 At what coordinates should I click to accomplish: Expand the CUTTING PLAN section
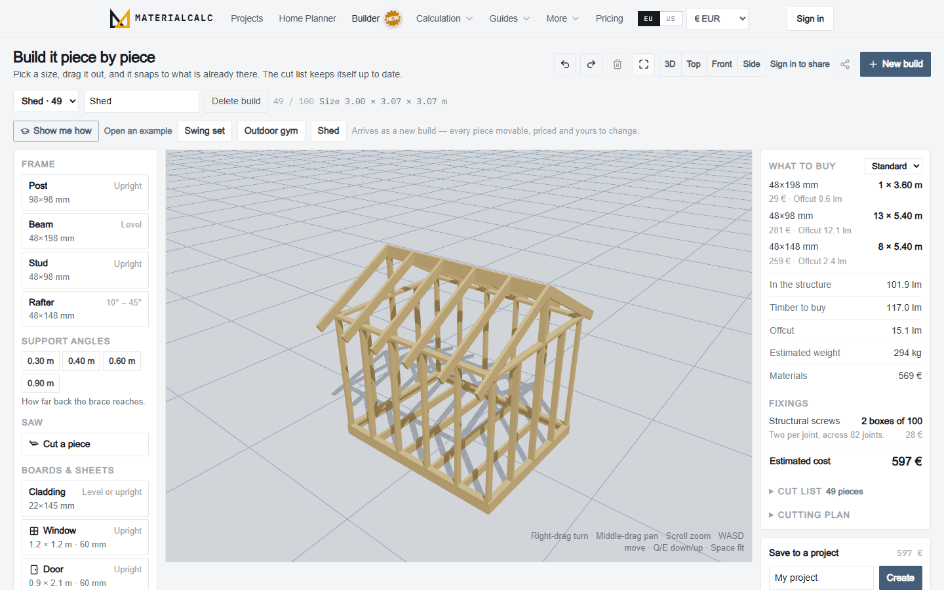809,515
